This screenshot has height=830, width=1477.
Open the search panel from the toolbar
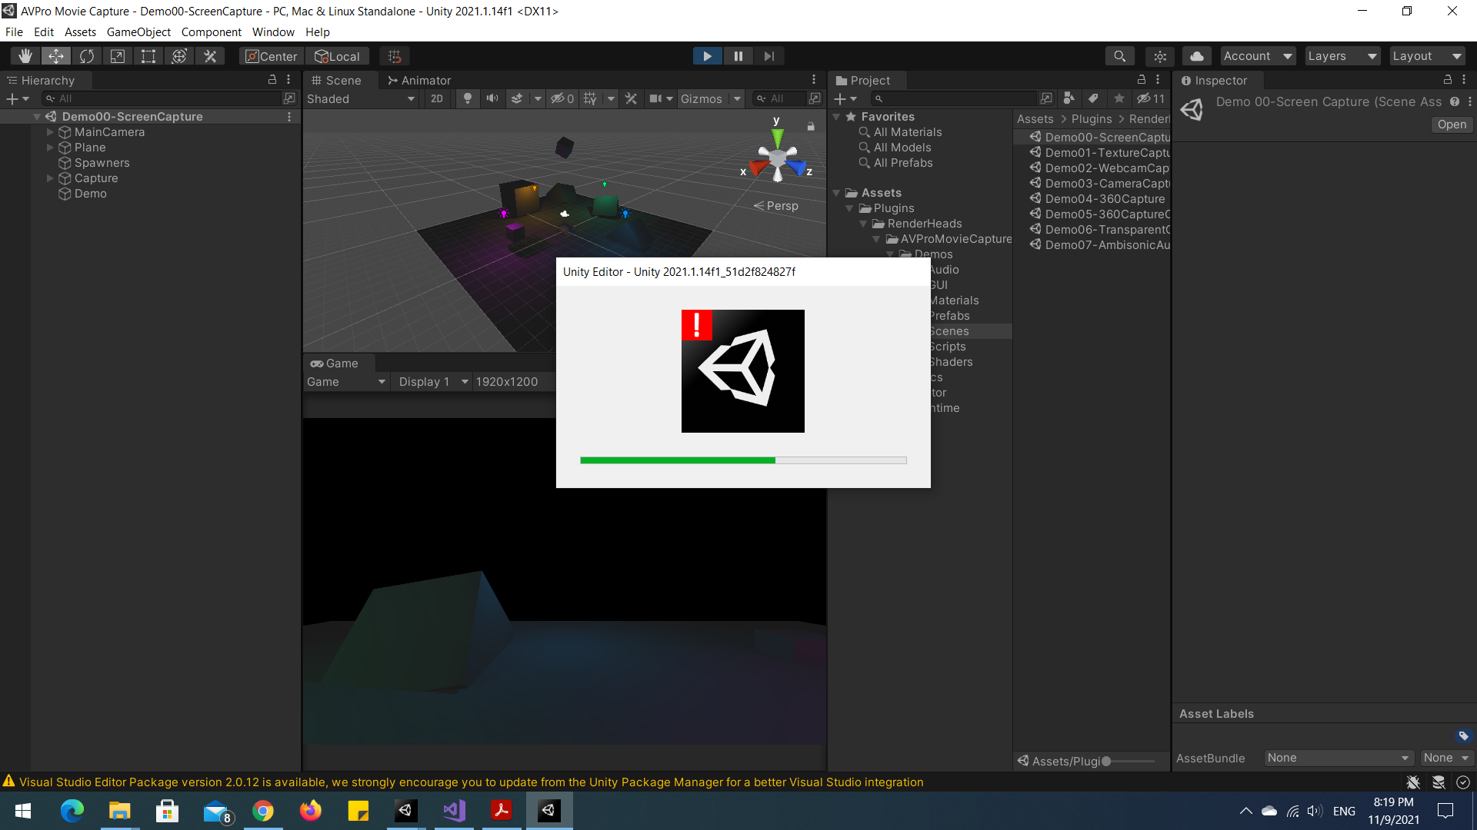[1119, 55]
